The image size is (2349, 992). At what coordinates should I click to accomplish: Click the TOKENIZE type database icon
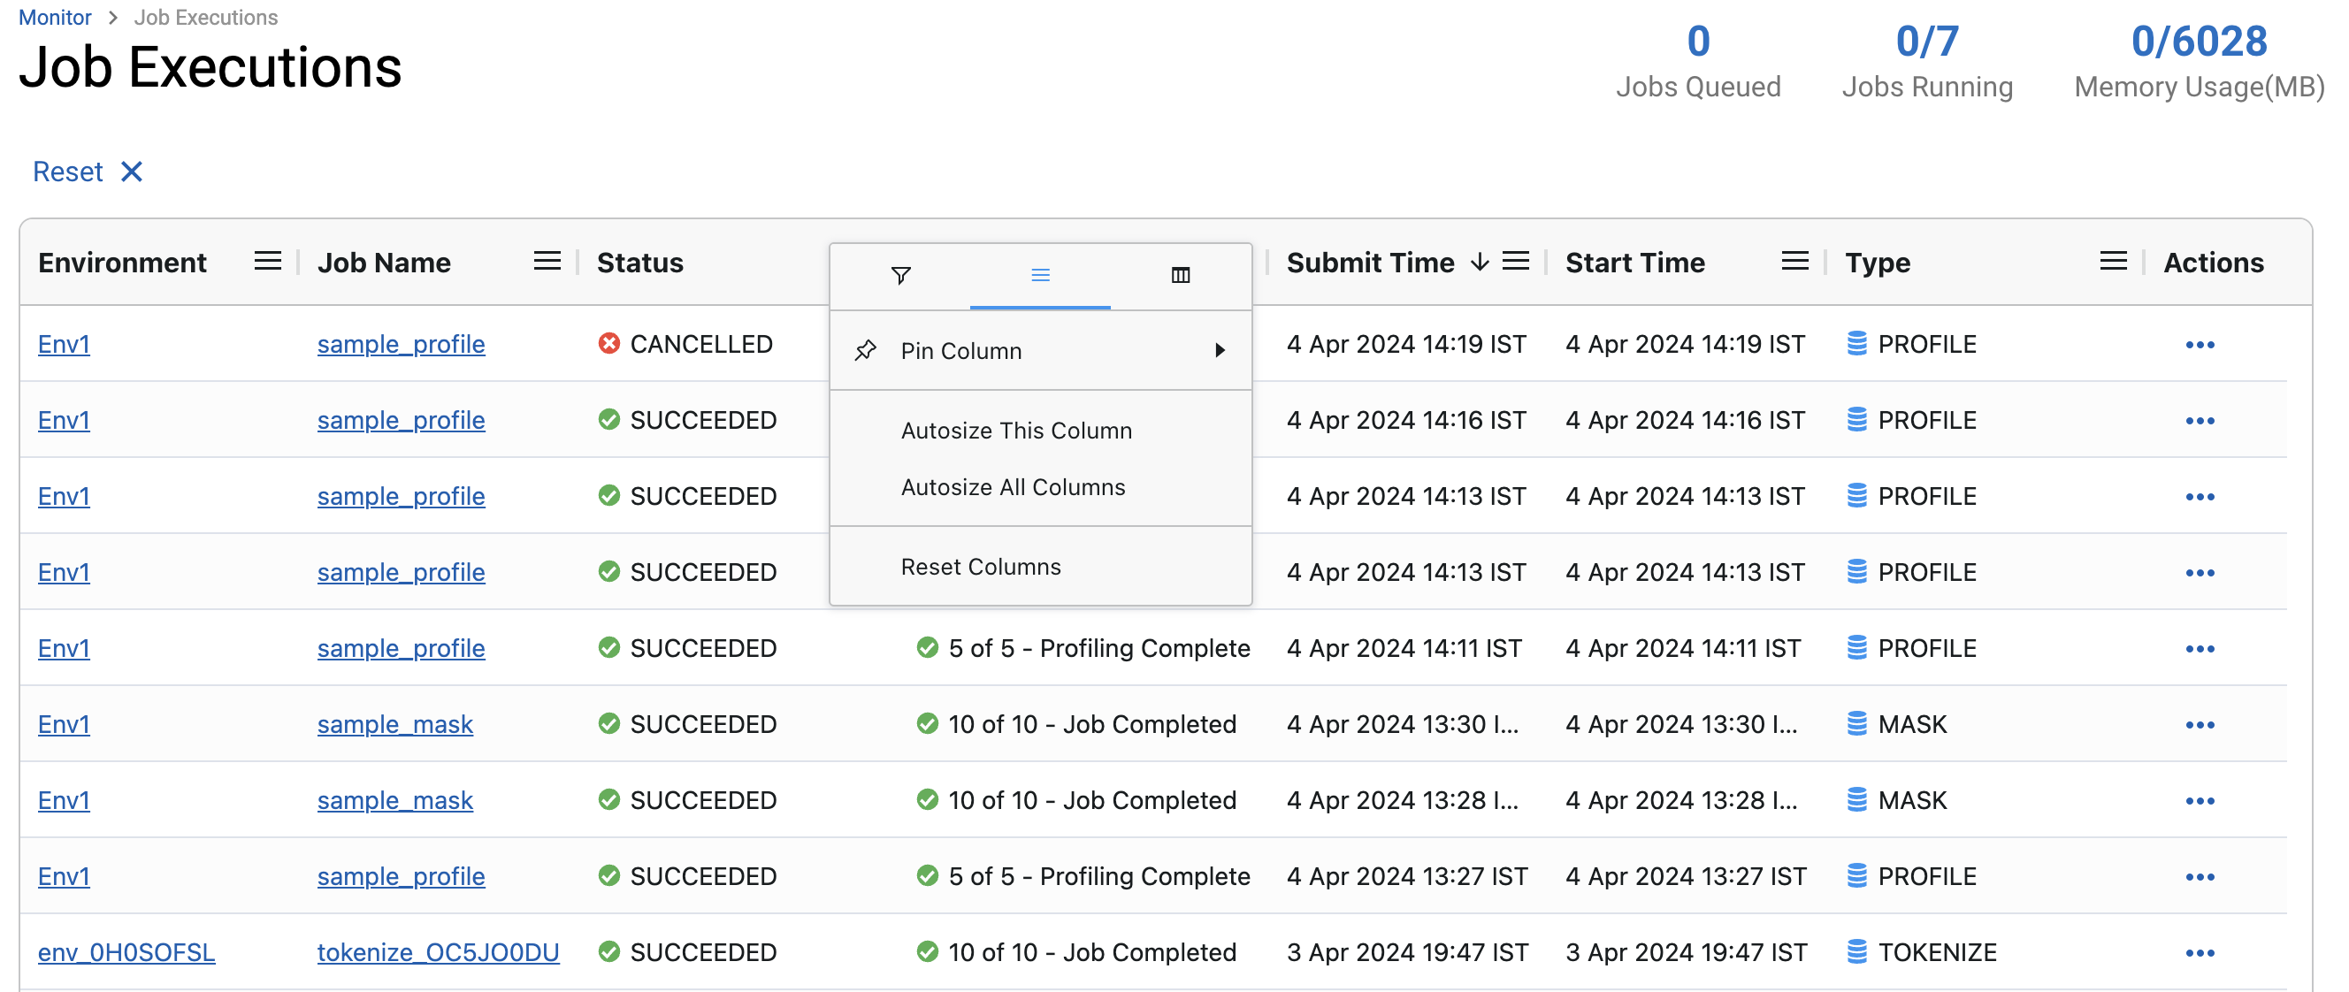tap(1855, 952)
